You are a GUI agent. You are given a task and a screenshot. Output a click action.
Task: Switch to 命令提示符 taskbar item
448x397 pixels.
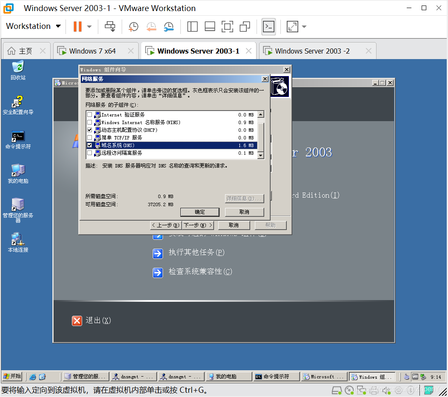coord(276,377)
